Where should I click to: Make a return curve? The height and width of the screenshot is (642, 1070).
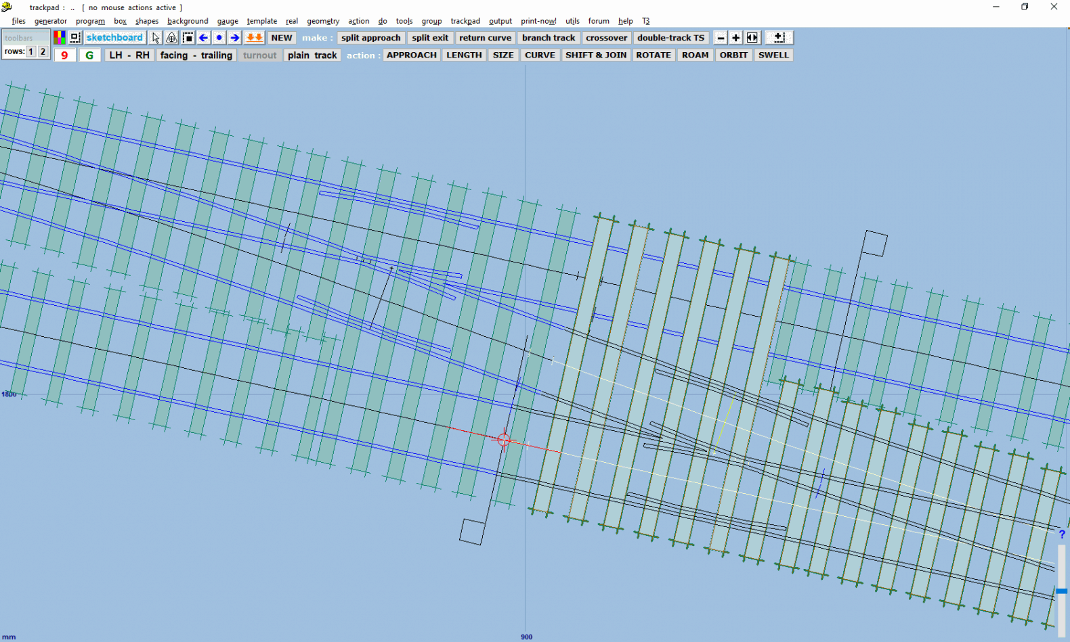(486, 38)
